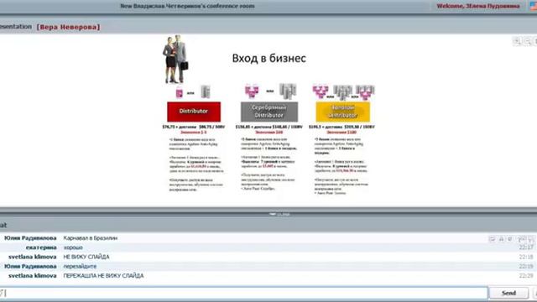Click the slide title 'Вход в бизнес'
537x302 pixels.
click(x=268, y=58)
